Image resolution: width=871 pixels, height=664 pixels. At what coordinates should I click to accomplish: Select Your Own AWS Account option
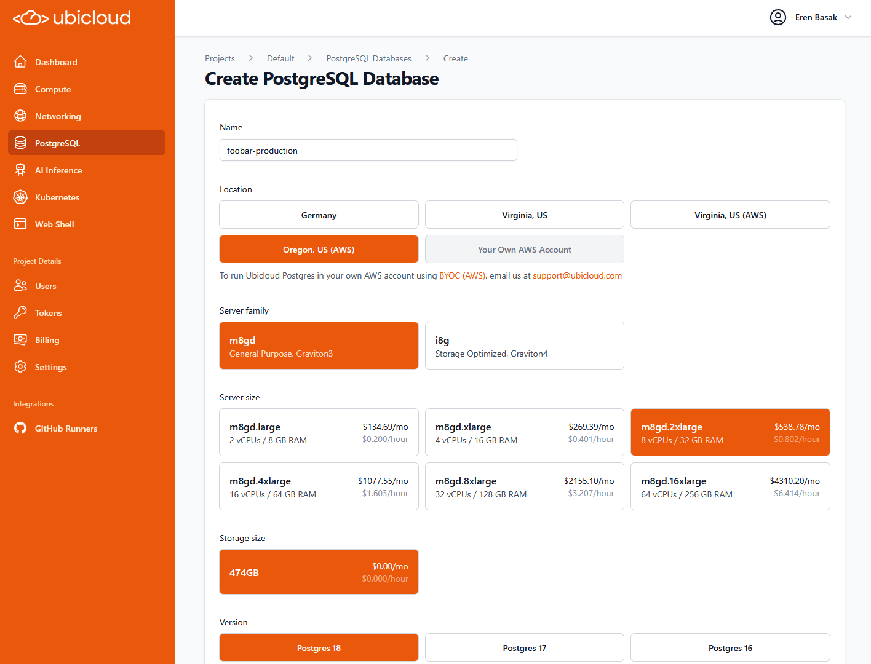tap(525, 250)
